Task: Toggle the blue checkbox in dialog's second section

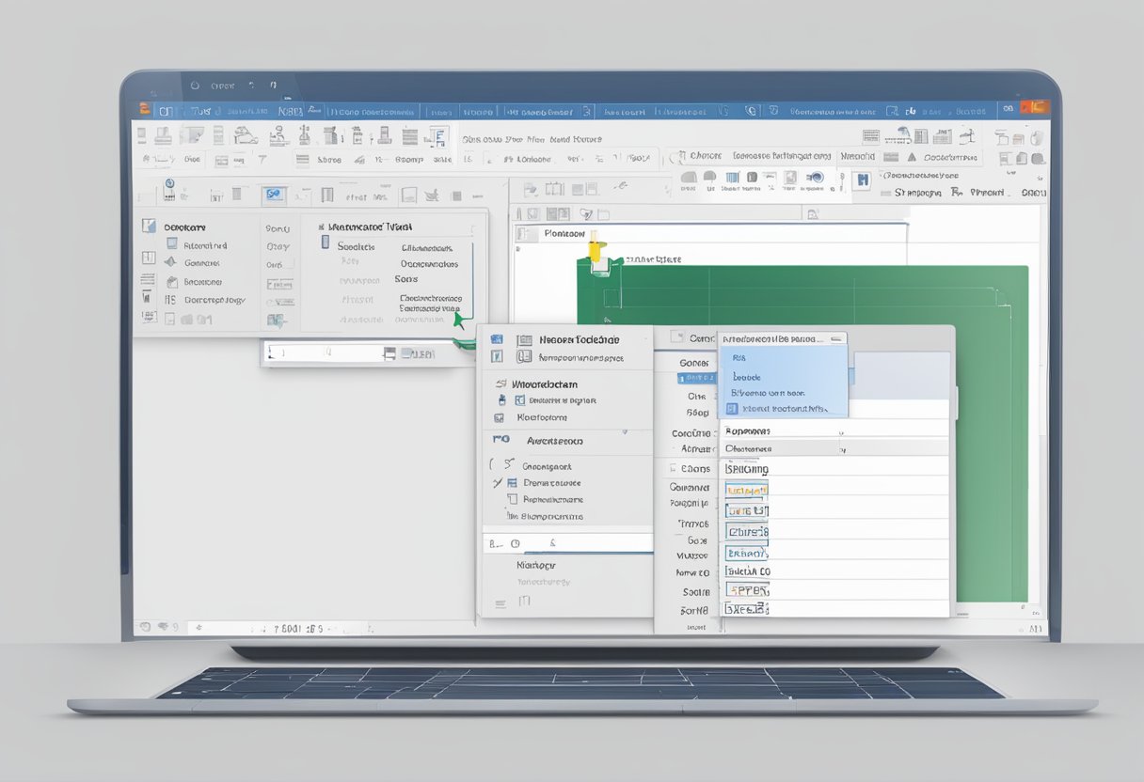Action: click(519, 400)
